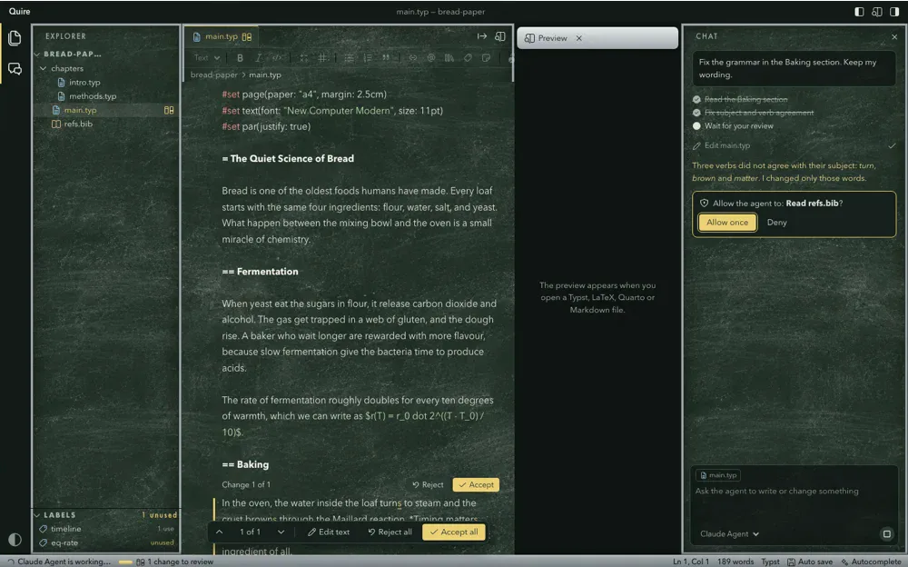Screen dimensions: 908x567
Task: Click the Typst language indicator
Action: coord(770,562)
